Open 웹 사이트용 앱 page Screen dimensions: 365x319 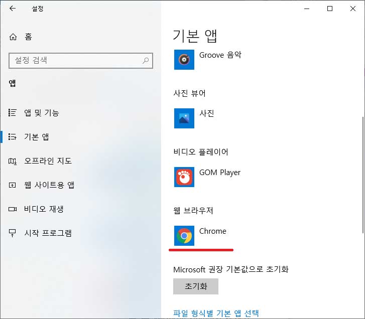click(49, 185)
